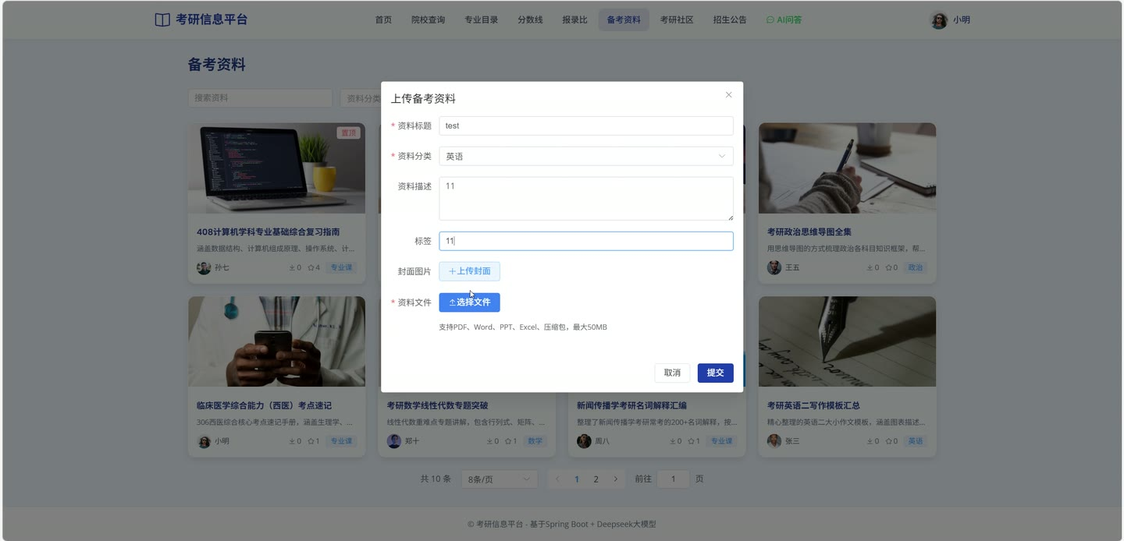
Task: Open the title 新闻传播学考研名词解释汇编
Action: (x=631, y=405)
